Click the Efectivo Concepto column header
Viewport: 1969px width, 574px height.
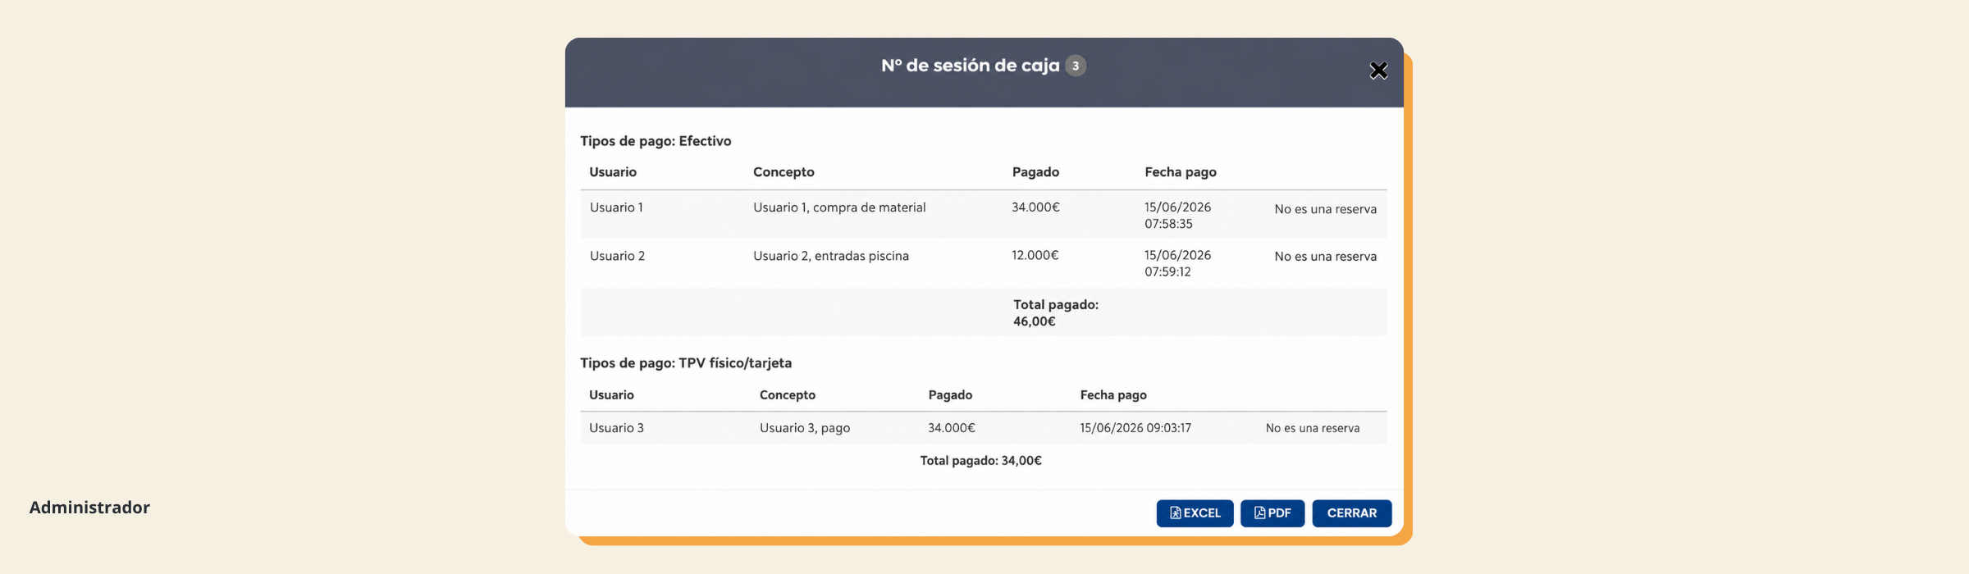click(x=783, y=172)
